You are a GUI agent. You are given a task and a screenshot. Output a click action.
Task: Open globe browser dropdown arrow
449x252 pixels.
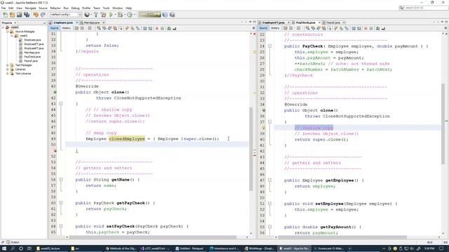pos(91,15)
